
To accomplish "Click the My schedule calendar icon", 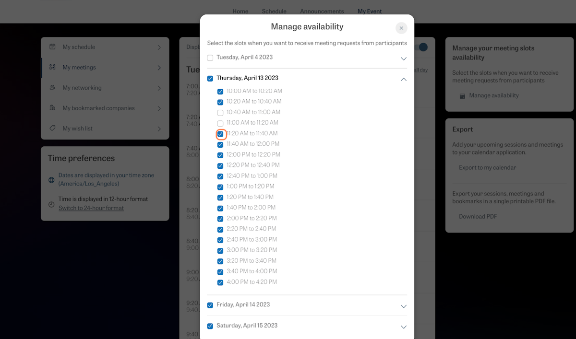I will point(52,47).
